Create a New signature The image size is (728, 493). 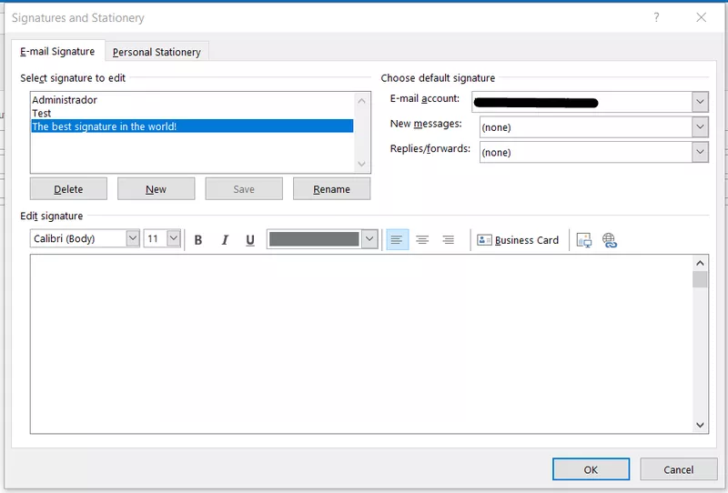[x=156, y=189]
